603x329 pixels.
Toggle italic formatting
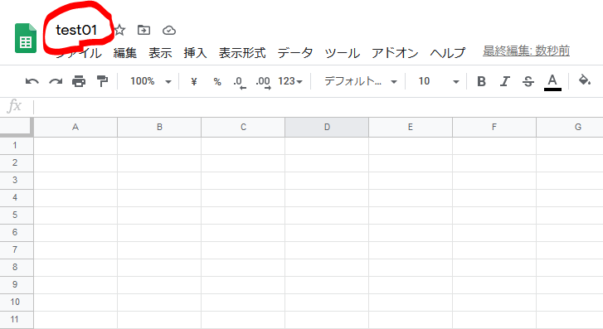(x=504, y=81)
